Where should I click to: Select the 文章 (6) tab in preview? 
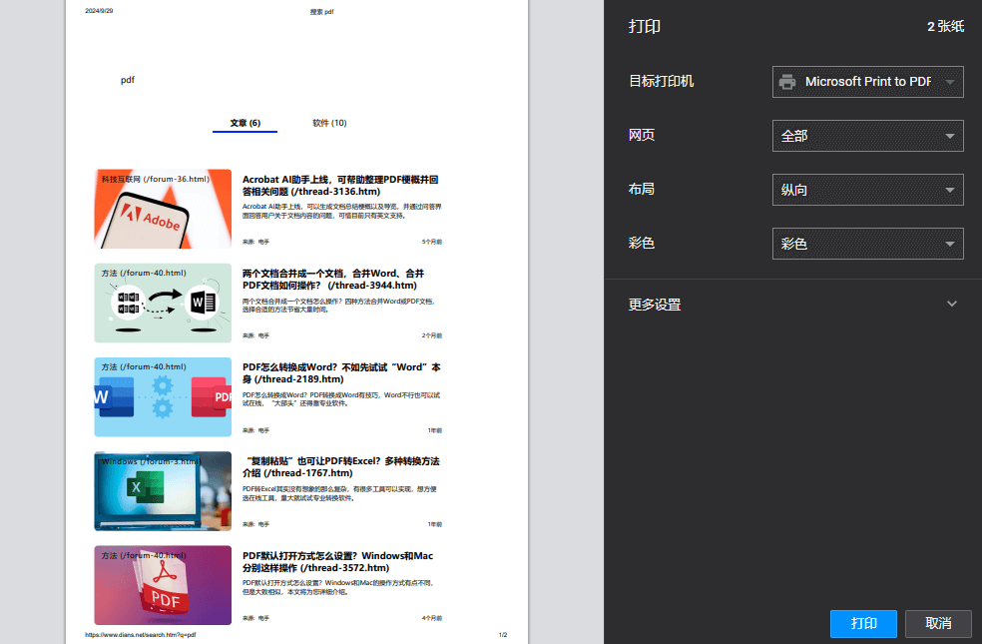[245, 123]
